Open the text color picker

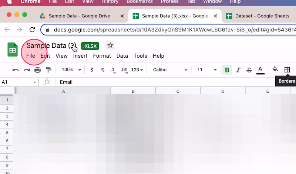[x=260, y=70]
